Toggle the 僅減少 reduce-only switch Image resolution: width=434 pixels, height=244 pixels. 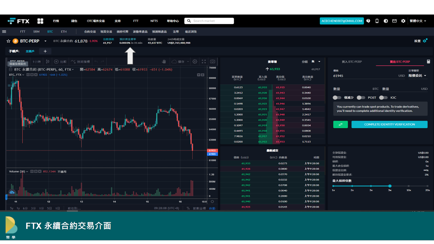(x=337, y=98)
